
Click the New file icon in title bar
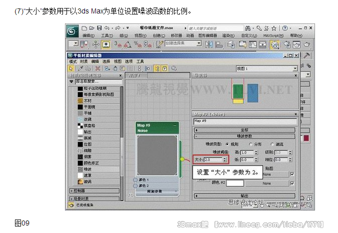(x=84, y=28)
